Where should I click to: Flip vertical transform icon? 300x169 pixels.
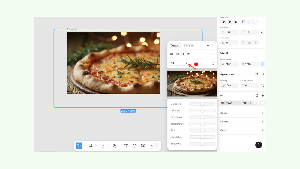pyautogui.click(x=256, y=43)
